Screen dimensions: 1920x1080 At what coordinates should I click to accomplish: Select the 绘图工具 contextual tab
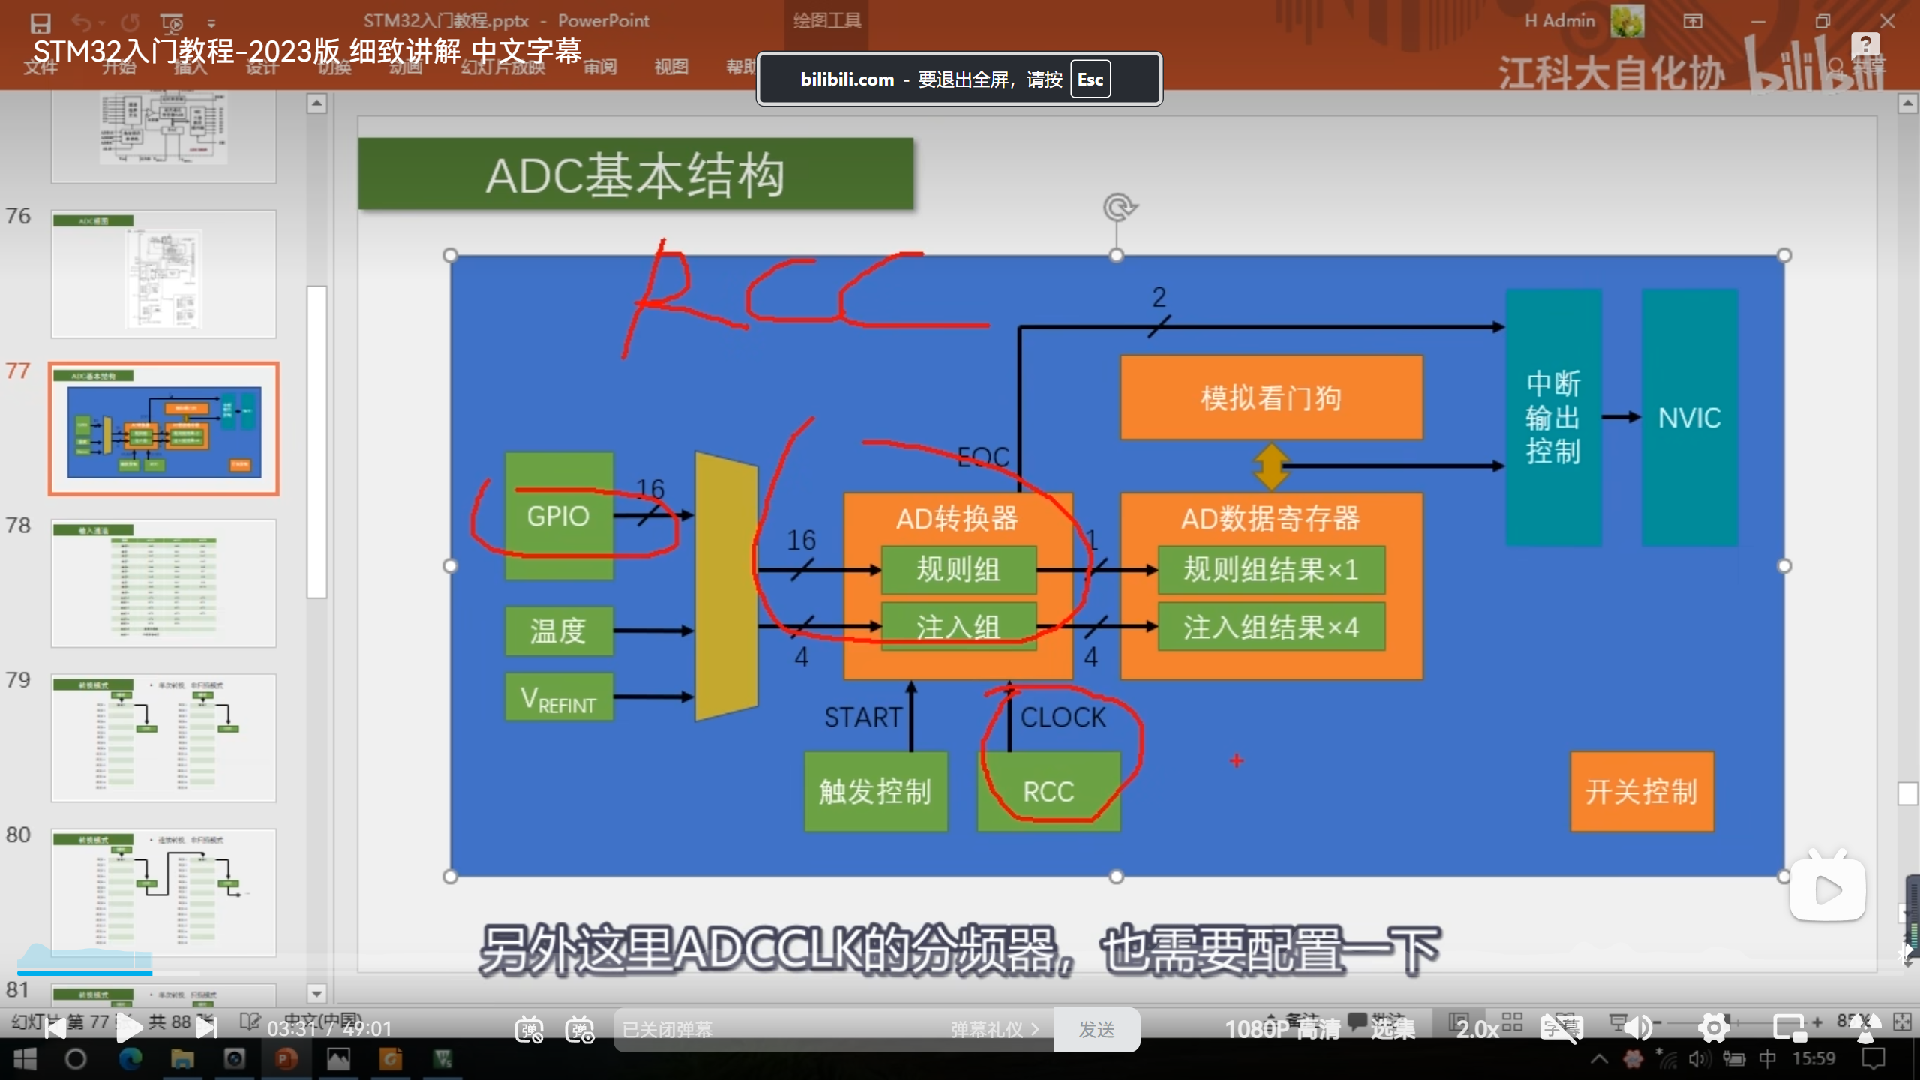coord(827,20)
